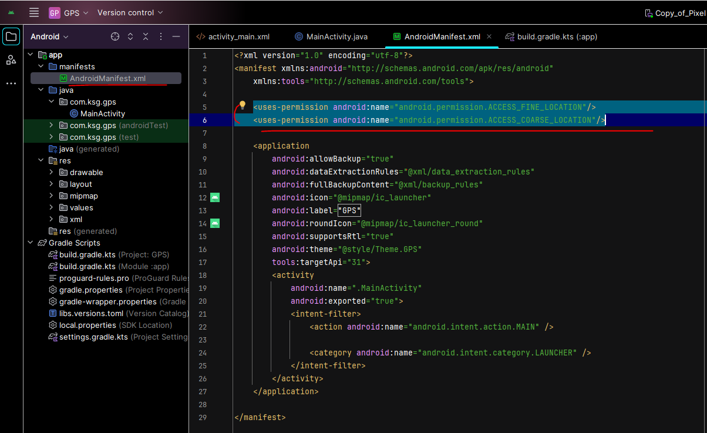Click android.intent.action.MAIN text
Image resolution: width=707 pixels, height=433 pixels.
coord(474,327)
